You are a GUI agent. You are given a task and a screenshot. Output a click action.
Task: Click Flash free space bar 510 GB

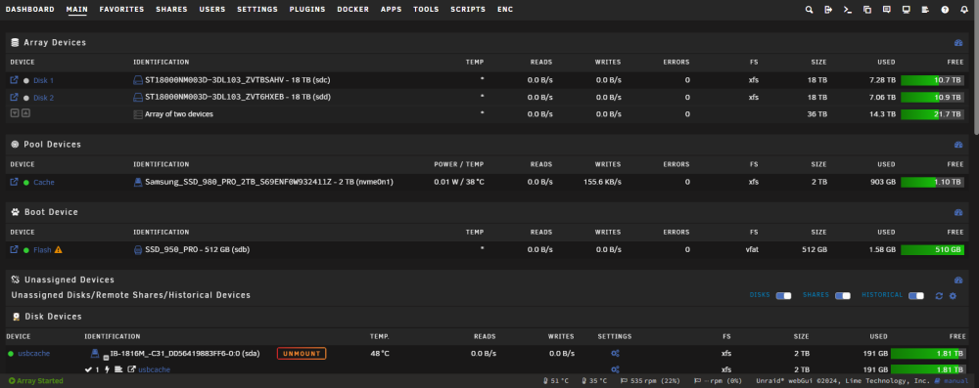click(x=932, y=249)
